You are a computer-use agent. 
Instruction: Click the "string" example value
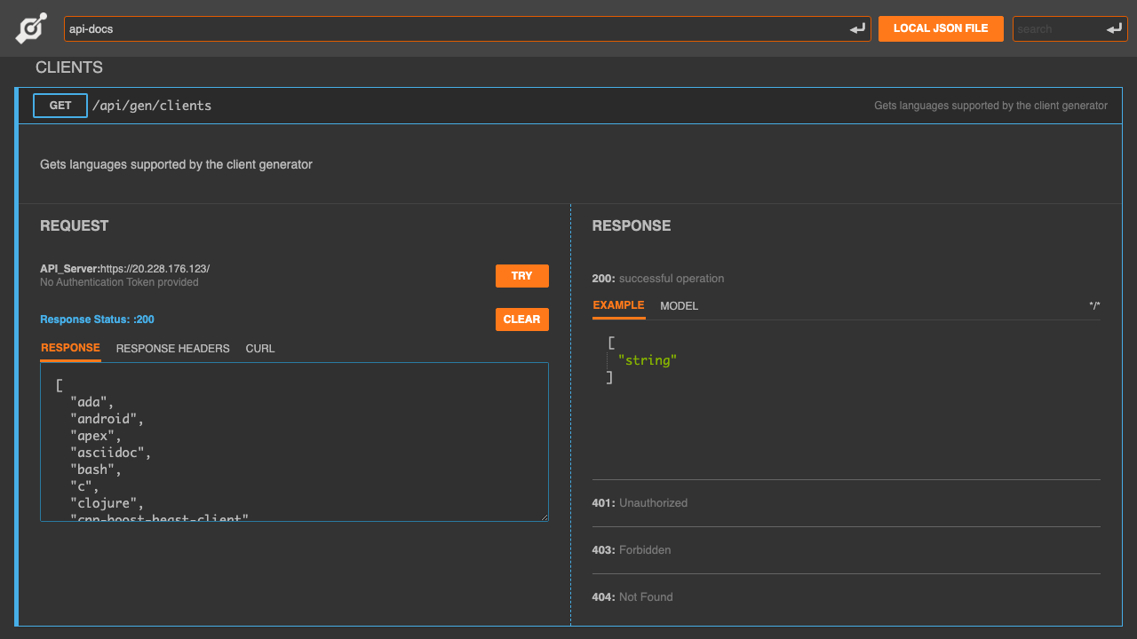pyautogui.click(x=648, y=360)
